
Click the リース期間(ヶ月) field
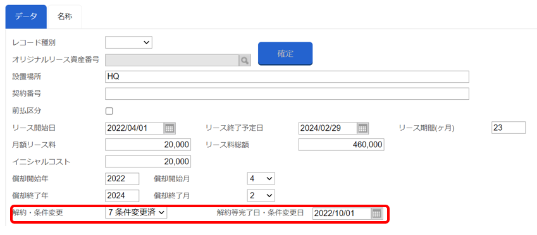pos(509,128)
